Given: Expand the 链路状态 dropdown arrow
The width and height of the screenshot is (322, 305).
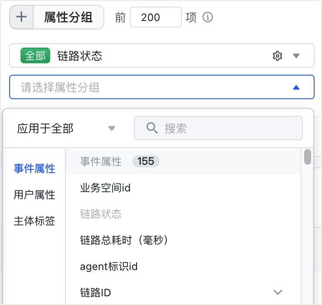Looking at the screenshot, I should [296, 56].
